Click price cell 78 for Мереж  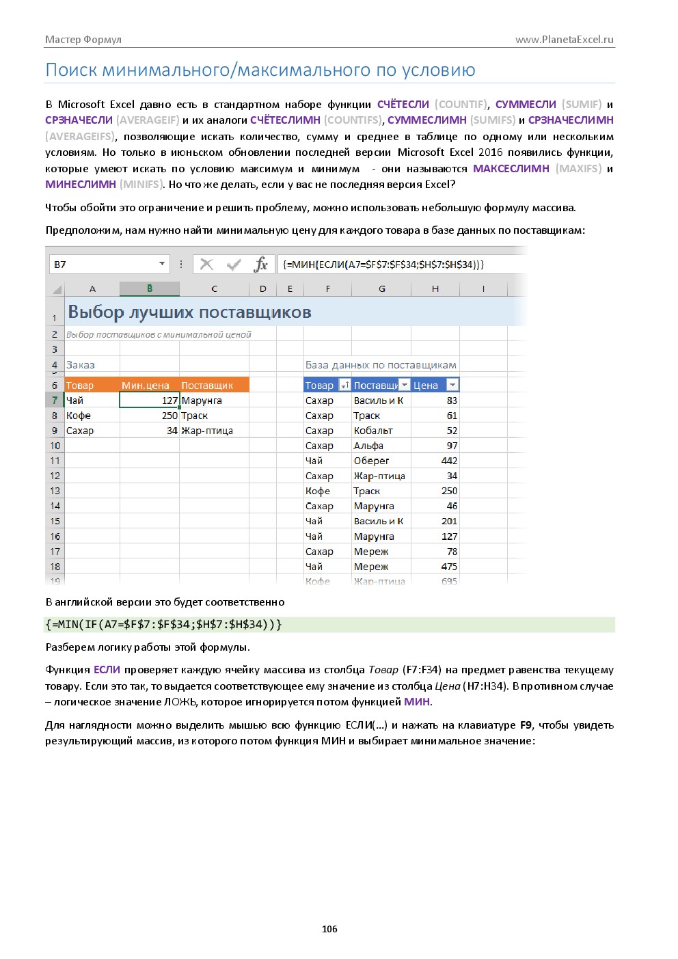(435, 552)
